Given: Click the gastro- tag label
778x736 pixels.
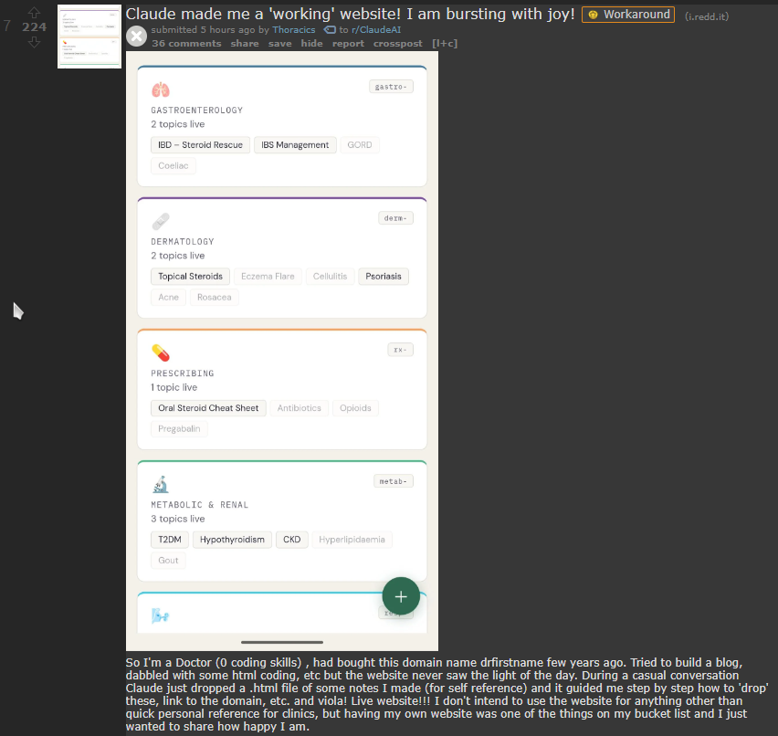Looking at the screenshot, I should tap(391, 87).
